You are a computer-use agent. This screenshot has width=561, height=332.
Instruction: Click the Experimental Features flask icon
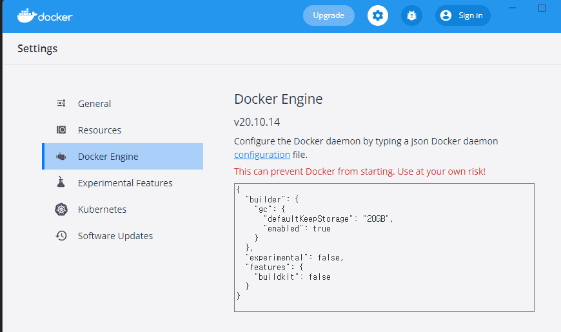pyautogui.click(x=61, y=182)
